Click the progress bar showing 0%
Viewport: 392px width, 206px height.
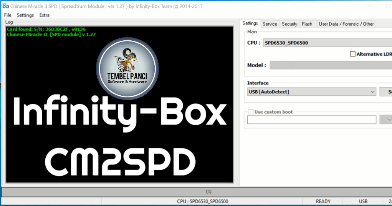tap(197, 192)
